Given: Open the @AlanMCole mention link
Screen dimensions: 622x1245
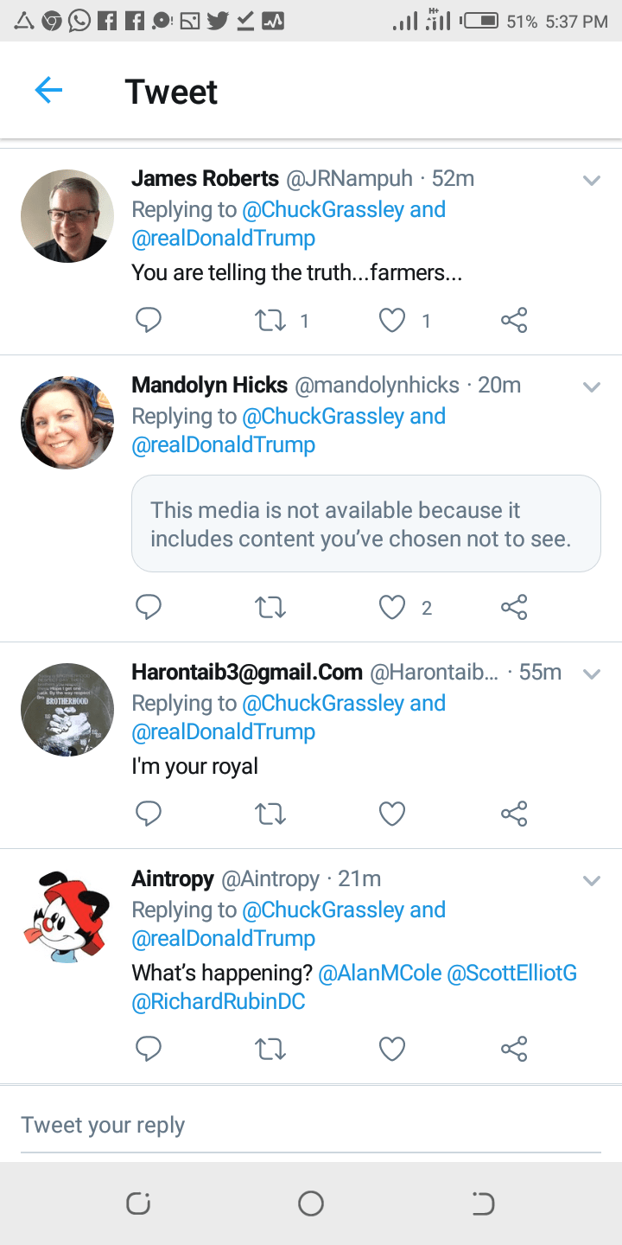Looking at the screenshot, I should 379,974.
